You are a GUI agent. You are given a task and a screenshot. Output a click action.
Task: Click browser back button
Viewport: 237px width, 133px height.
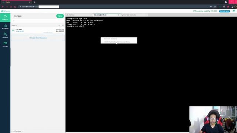click(3, 7)
